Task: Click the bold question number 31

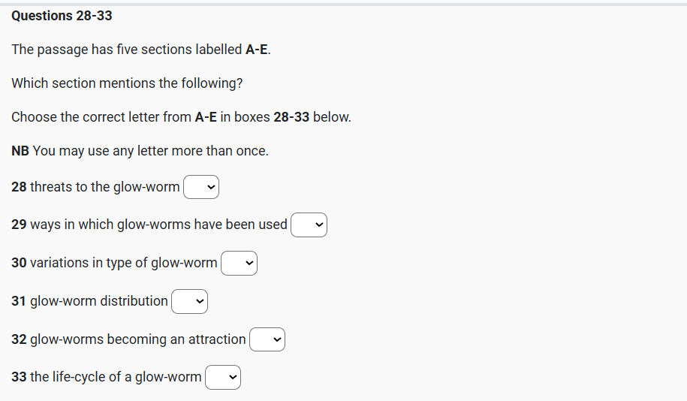Action: (x=20, y=301)
